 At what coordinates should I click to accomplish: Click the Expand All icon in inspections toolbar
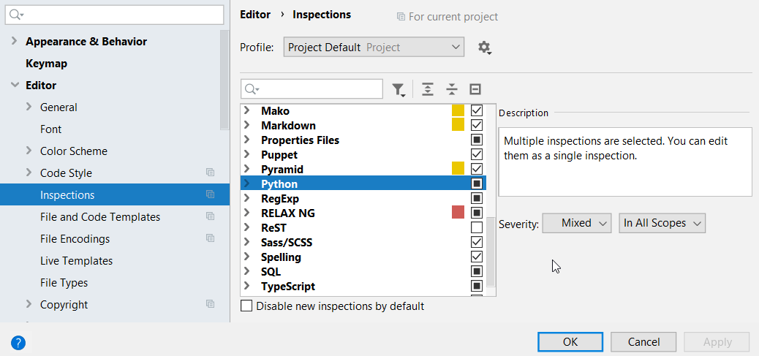pos(428,89)
